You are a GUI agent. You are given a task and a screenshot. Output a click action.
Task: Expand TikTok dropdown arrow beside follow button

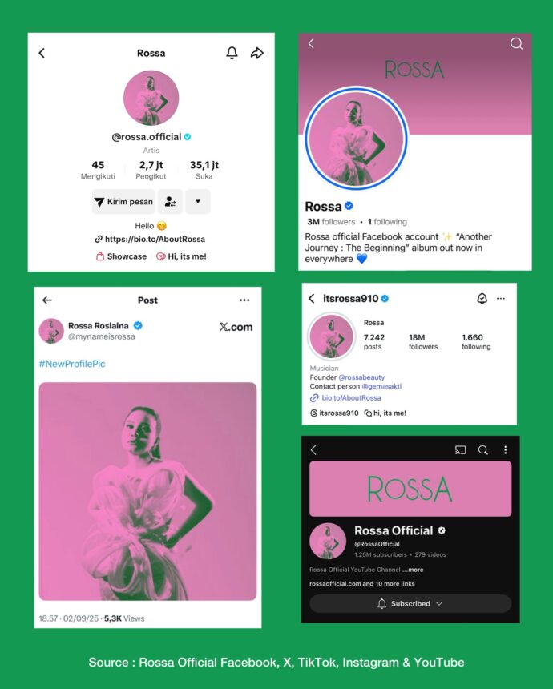[x=198, y=202]
